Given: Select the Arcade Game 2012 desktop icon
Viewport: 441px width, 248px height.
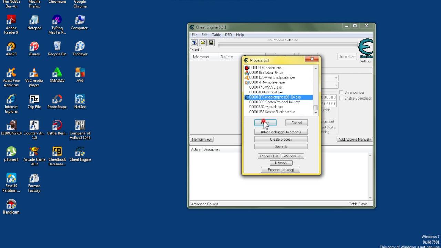Looking at the screenshot, I should (34, 156).
